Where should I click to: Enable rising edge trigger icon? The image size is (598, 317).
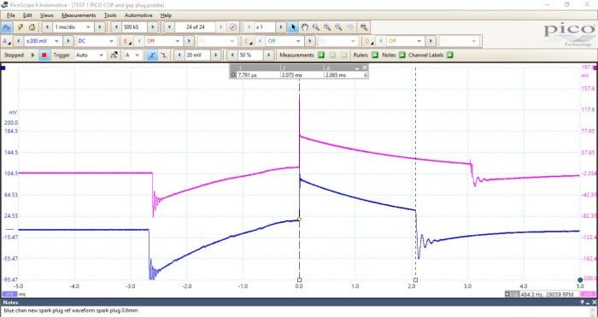pyautogui.click(x=152, y=55)
